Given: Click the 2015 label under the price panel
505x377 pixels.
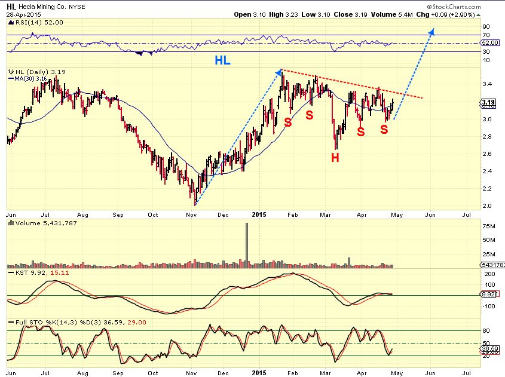Looking at the screenshot, I should click(x=259, y=214).
